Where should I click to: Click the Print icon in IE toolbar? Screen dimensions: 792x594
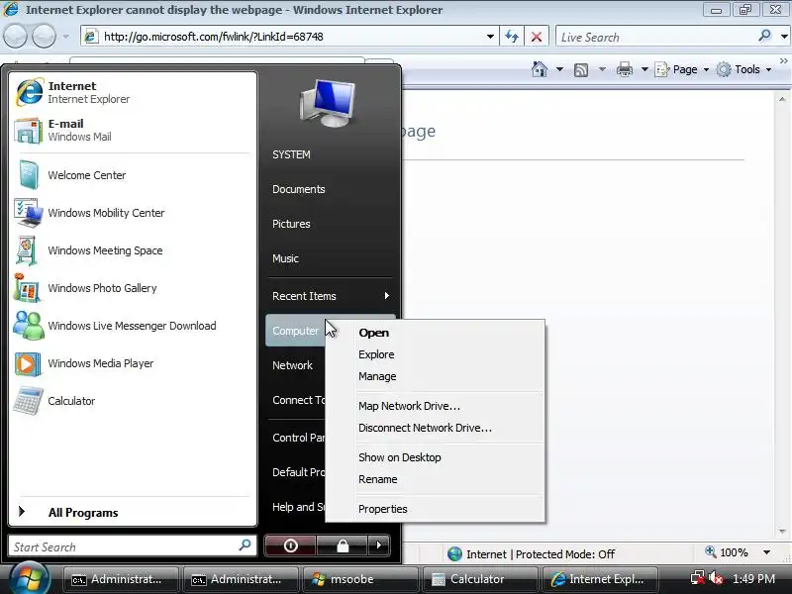tap(625, 69)
